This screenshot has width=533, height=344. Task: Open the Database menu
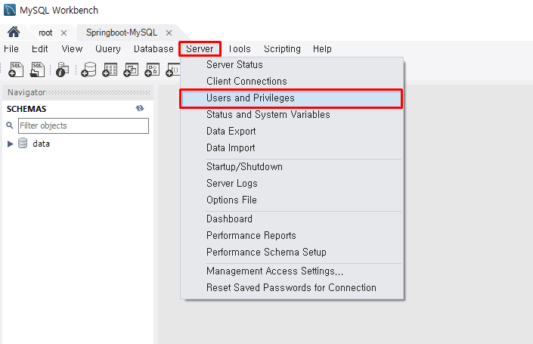tap(153, 49)
